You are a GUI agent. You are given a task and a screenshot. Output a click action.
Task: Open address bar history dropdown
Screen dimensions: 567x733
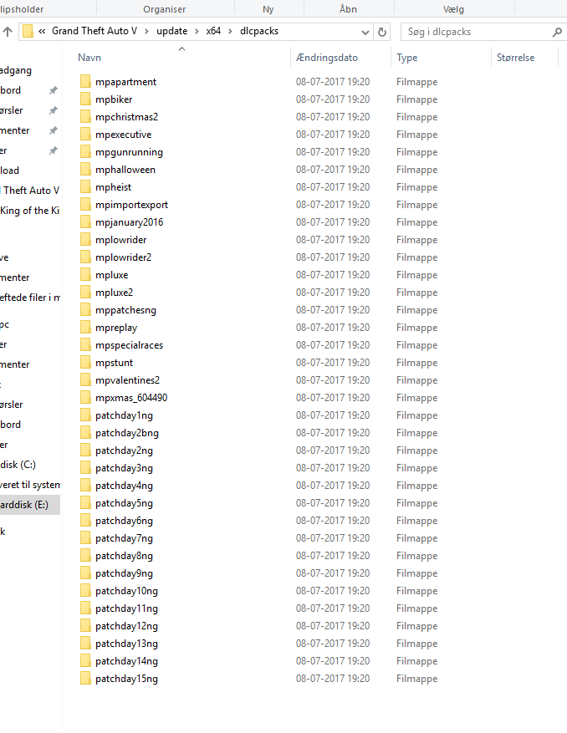(365, 32)
